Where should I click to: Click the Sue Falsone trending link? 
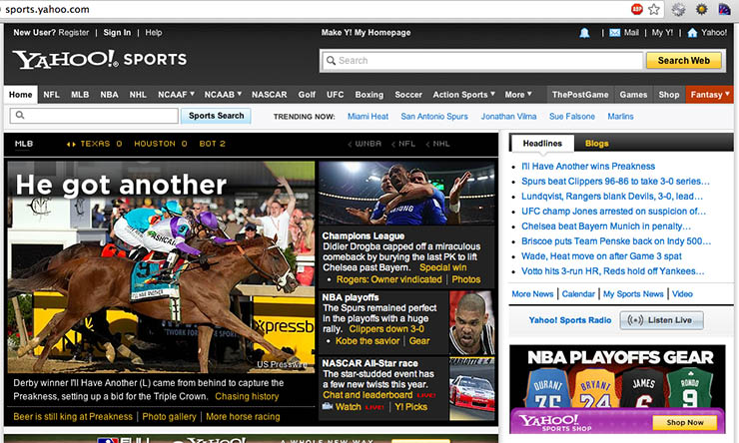(571, 117)
